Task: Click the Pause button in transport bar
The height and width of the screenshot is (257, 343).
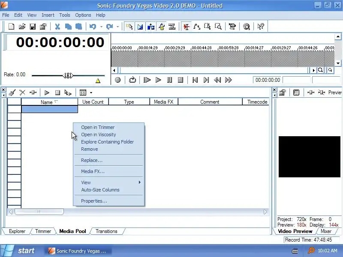Action: point(169,80)
